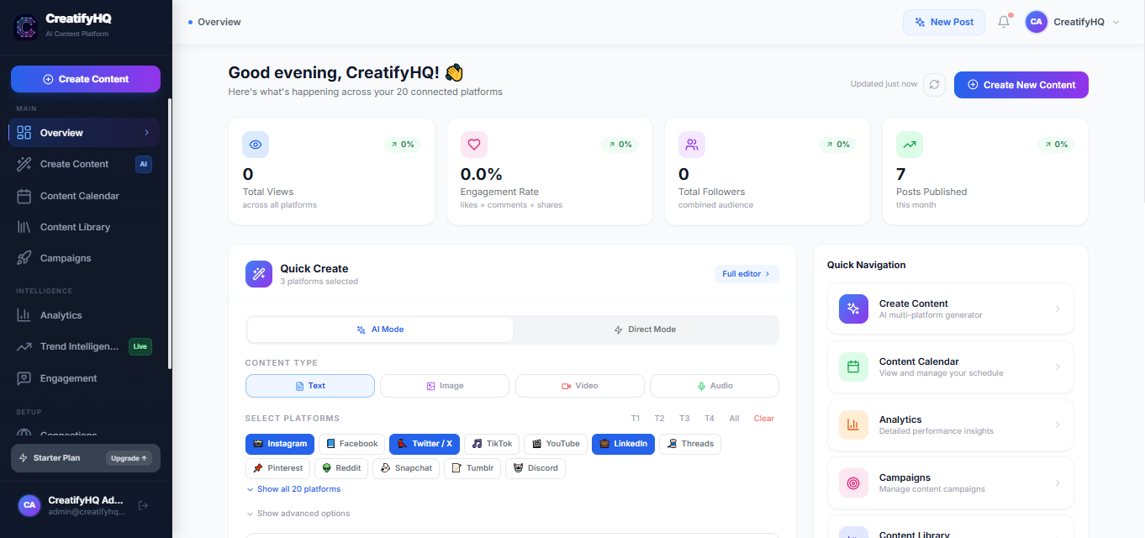This screenshot has width=1145, height=538.
Task: Enable the Facebook platform toggle
Action: tap(351, 444)
